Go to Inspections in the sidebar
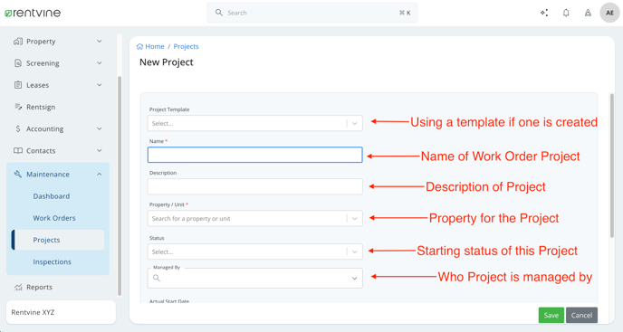 52,261
